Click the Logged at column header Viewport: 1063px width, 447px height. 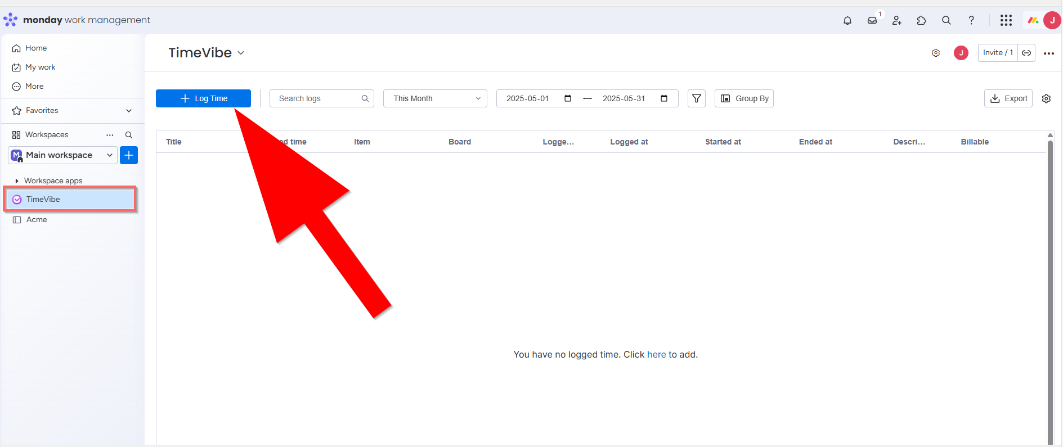pos(629,142)
